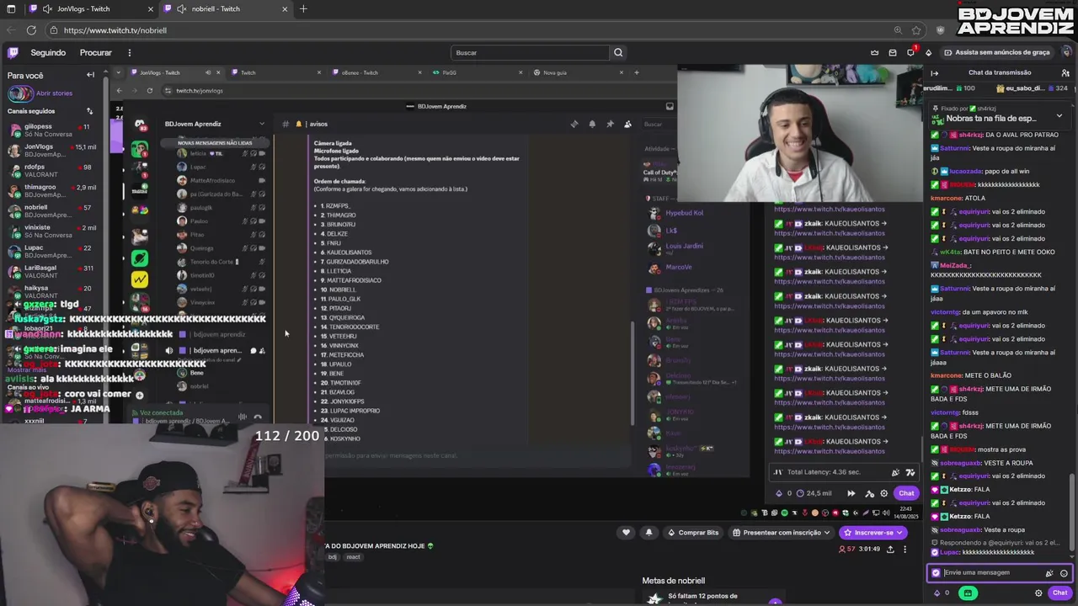Open the tab list chevron in streamed browser

click(118, 72)
